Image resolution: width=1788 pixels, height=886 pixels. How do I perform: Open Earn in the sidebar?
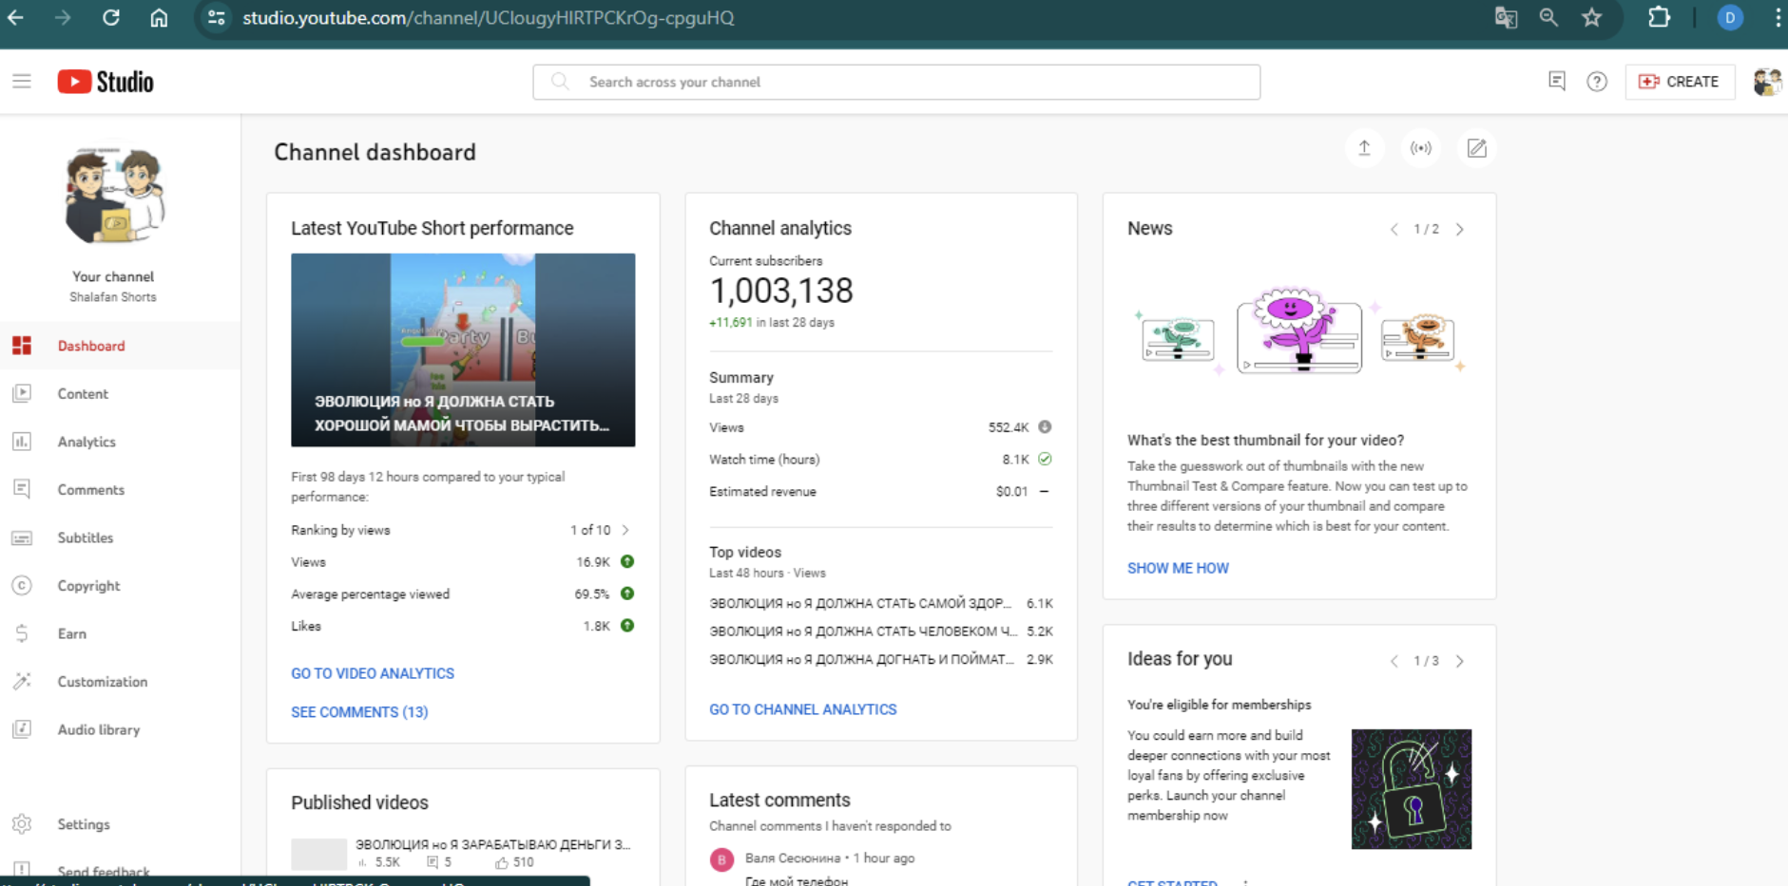pos(120,633)
